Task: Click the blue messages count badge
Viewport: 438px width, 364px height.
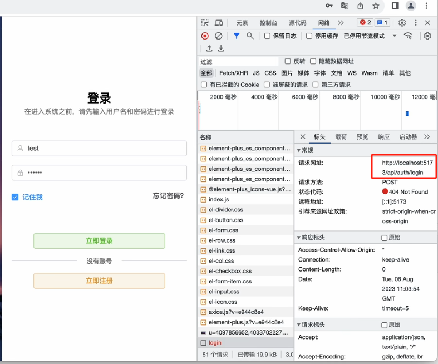Action: click(382, 22)
